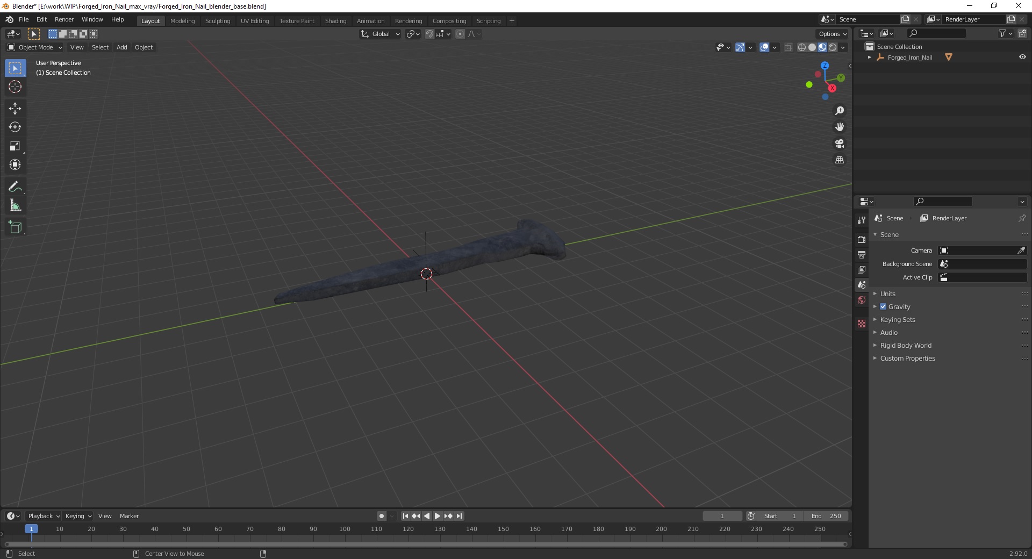This screenshot has width=1032, height=559.
Task: Play the animation forward
Action: tap(437, 516)
